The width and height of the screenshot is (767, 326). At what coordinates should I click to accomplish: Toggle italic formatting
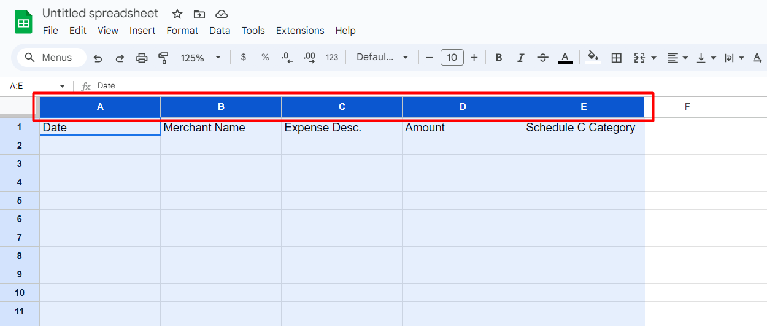521,58
